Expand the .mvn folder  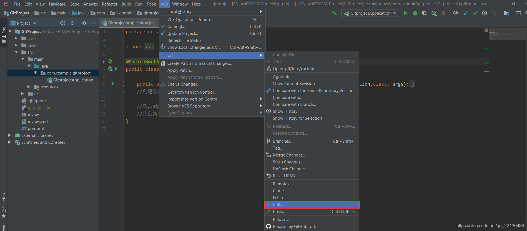pos(16,45)
